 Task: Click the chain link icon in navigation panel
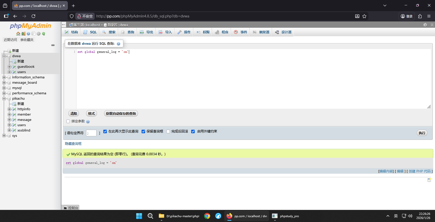(x=53, y=45)
